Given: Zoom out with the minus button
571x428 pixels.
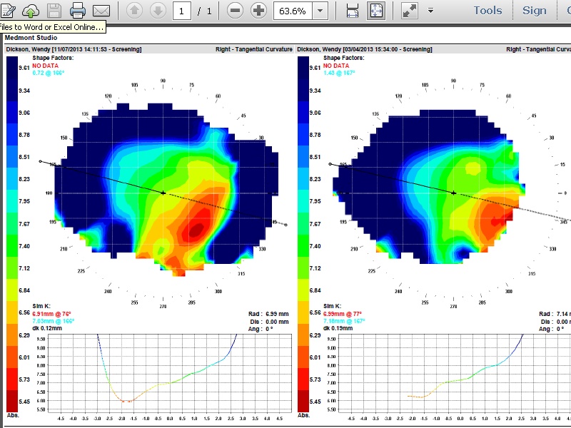Looking at the screenshot, I should click(x=236, y=11).
